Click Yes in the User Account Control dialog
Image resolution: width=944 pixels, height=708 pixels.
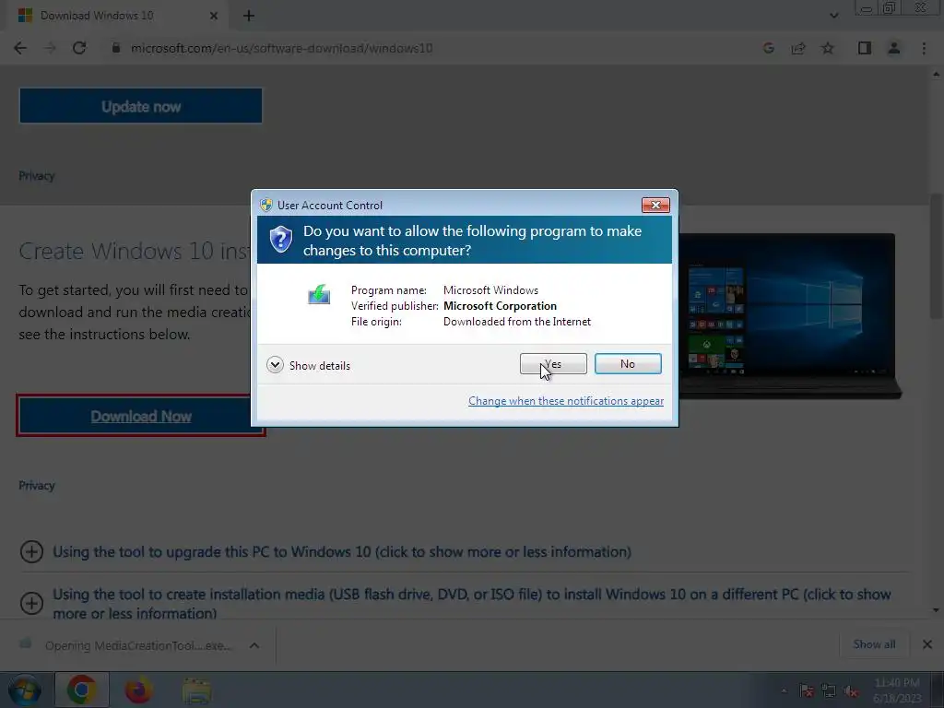tap(553, 363)
